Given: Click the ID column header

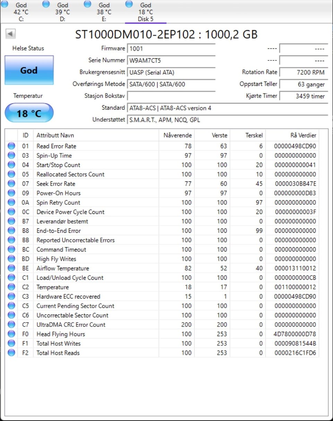Looking at the screenshot, I should pyautogui.click(x=25, y=135).
